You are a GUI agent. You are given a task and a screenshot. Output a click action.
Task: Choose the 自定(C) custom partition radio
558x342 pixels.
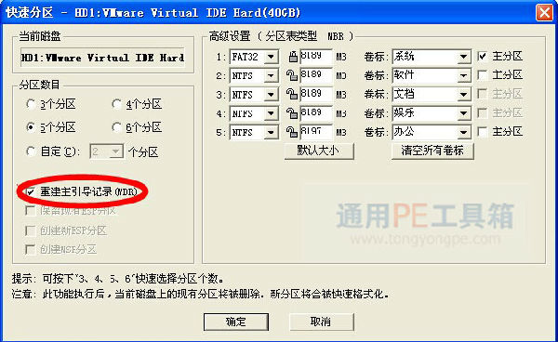click(x=31, y=151)
